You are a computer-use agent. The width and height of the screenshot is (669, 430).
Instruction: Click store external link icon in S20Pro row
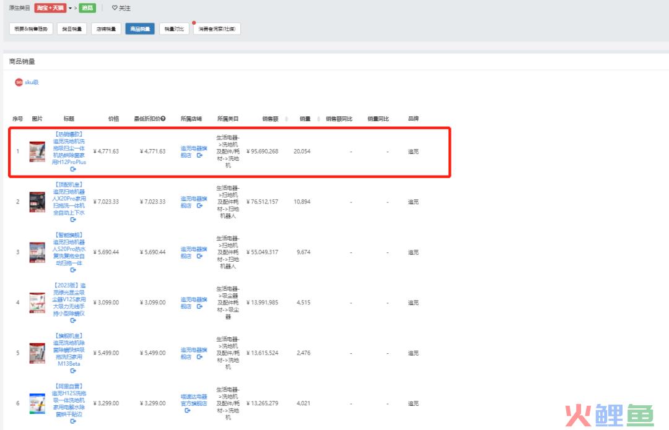(x=199, y=256)
